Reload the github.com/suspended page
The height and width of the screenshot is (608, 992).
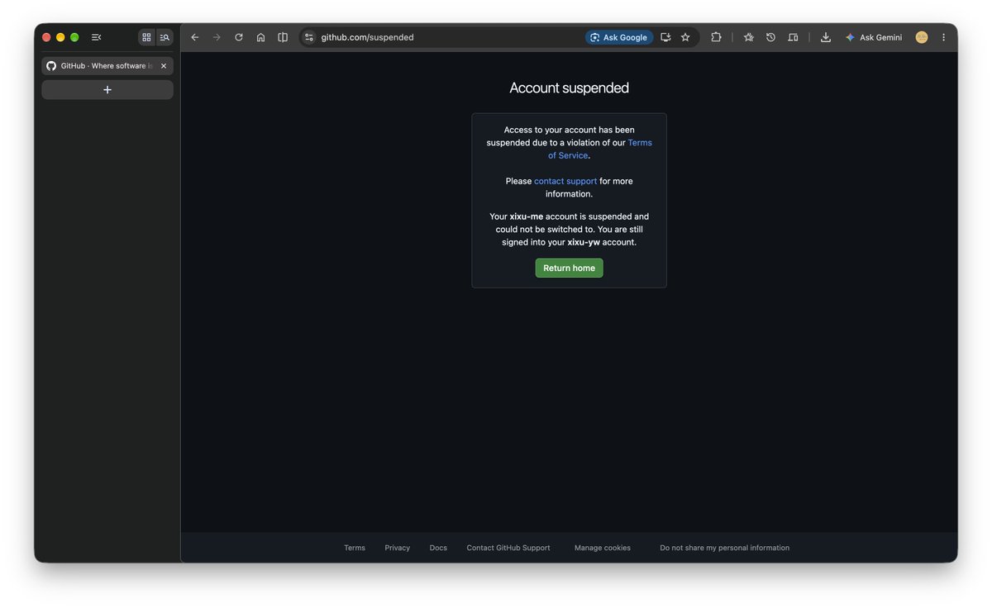tap(239, 37)
